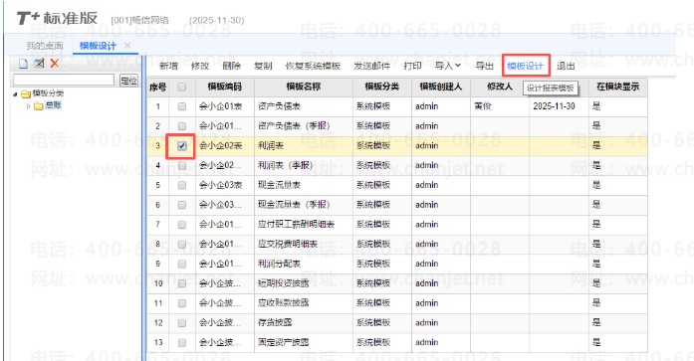Check the 短期投资披露 row checkbox
694x361 pixels.
click(x=182, y=283)
